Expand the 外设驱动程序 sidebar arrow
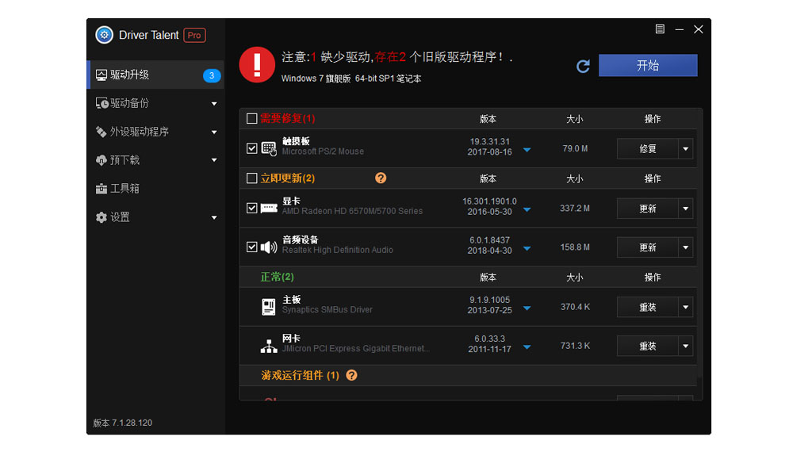This screenshot has height=452, width=812. tap(214, 132)
